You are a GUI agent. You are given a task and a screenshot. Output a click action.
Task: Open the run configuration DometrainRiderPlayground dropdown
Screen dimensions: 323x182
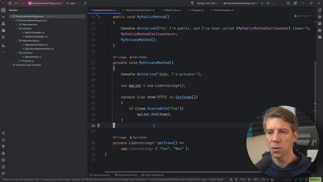(240, 4)
